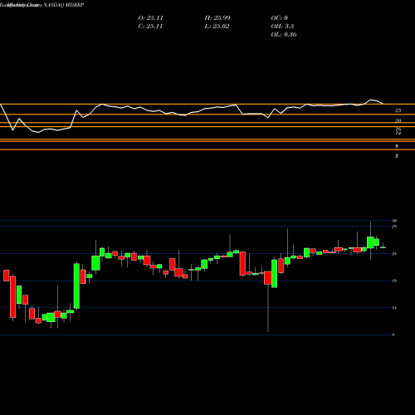Click the close value 'C: 25.11'

click(150, 26)
